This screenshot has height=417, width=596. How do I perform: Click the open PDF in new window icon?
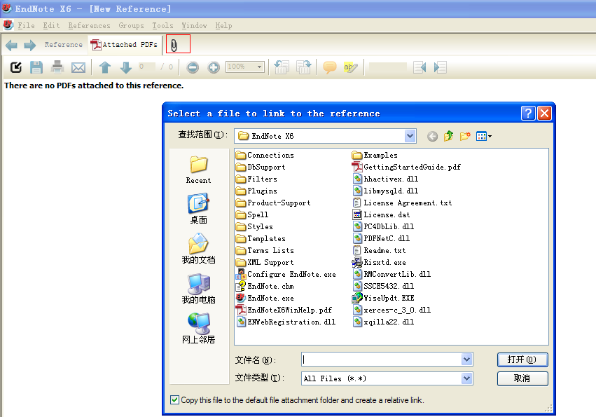point(16,67)
